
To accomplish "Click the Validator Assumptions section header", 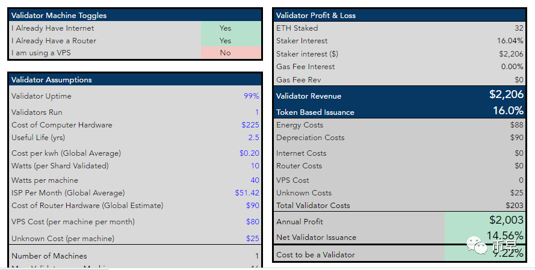I will [52, 79].
